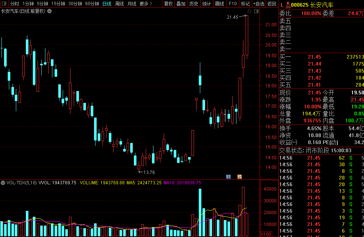Toggle 复权 price adjustment
The image size is (364, 237).
168,4
